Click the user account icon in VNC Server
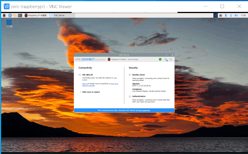The image size is (248, 154). click(x=166, y=59)
